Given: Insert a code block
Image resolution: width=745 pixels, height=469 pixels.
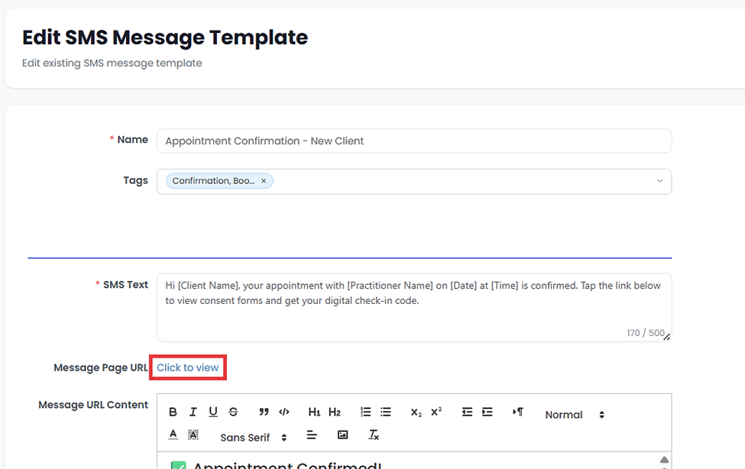Looking at the screenshot, I should [x=284, y=412].
